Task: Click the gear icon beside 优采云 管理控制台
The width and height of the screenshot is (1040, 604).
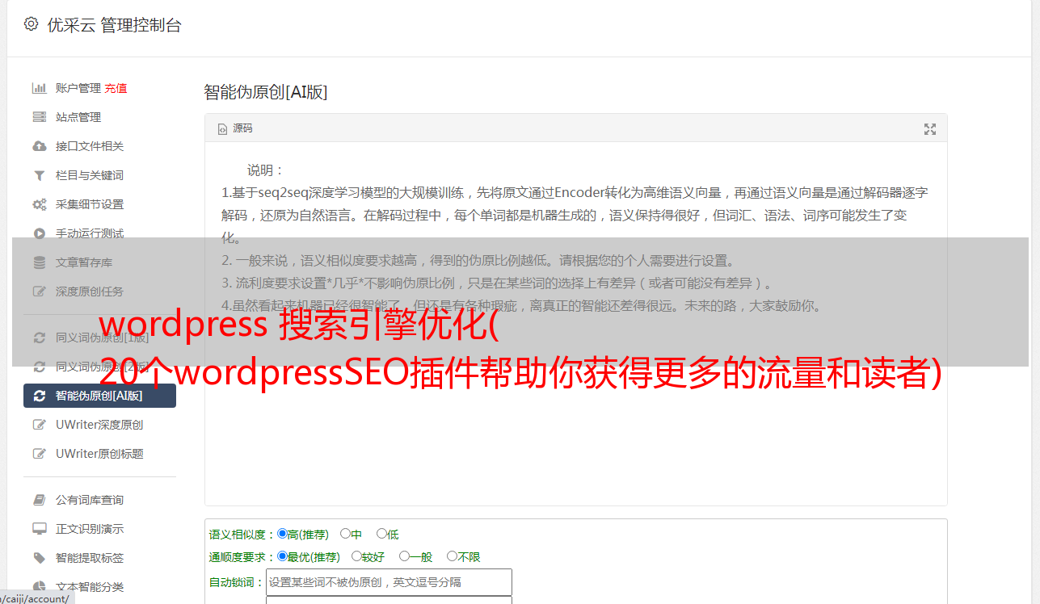Action: (x=31, y=24)
